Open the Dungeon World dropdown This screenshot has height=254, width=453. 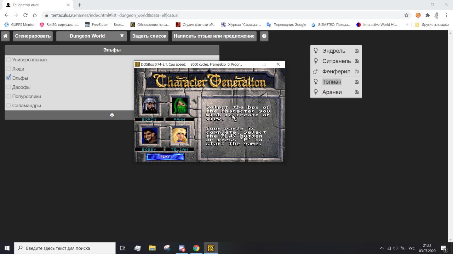[x=91, y=36]
